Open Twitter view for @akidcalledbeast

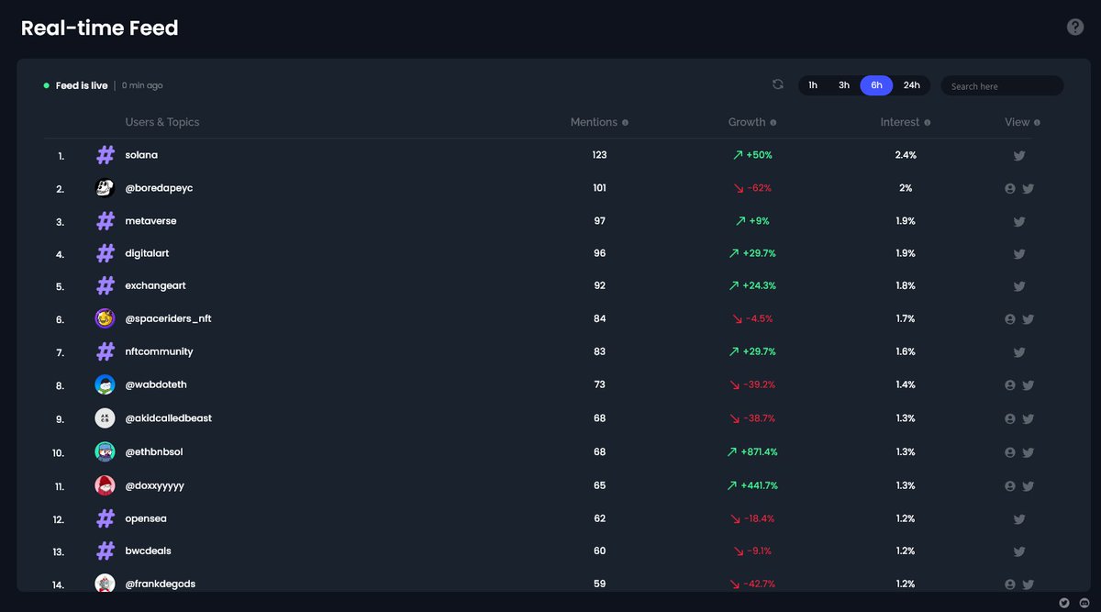1028,419
